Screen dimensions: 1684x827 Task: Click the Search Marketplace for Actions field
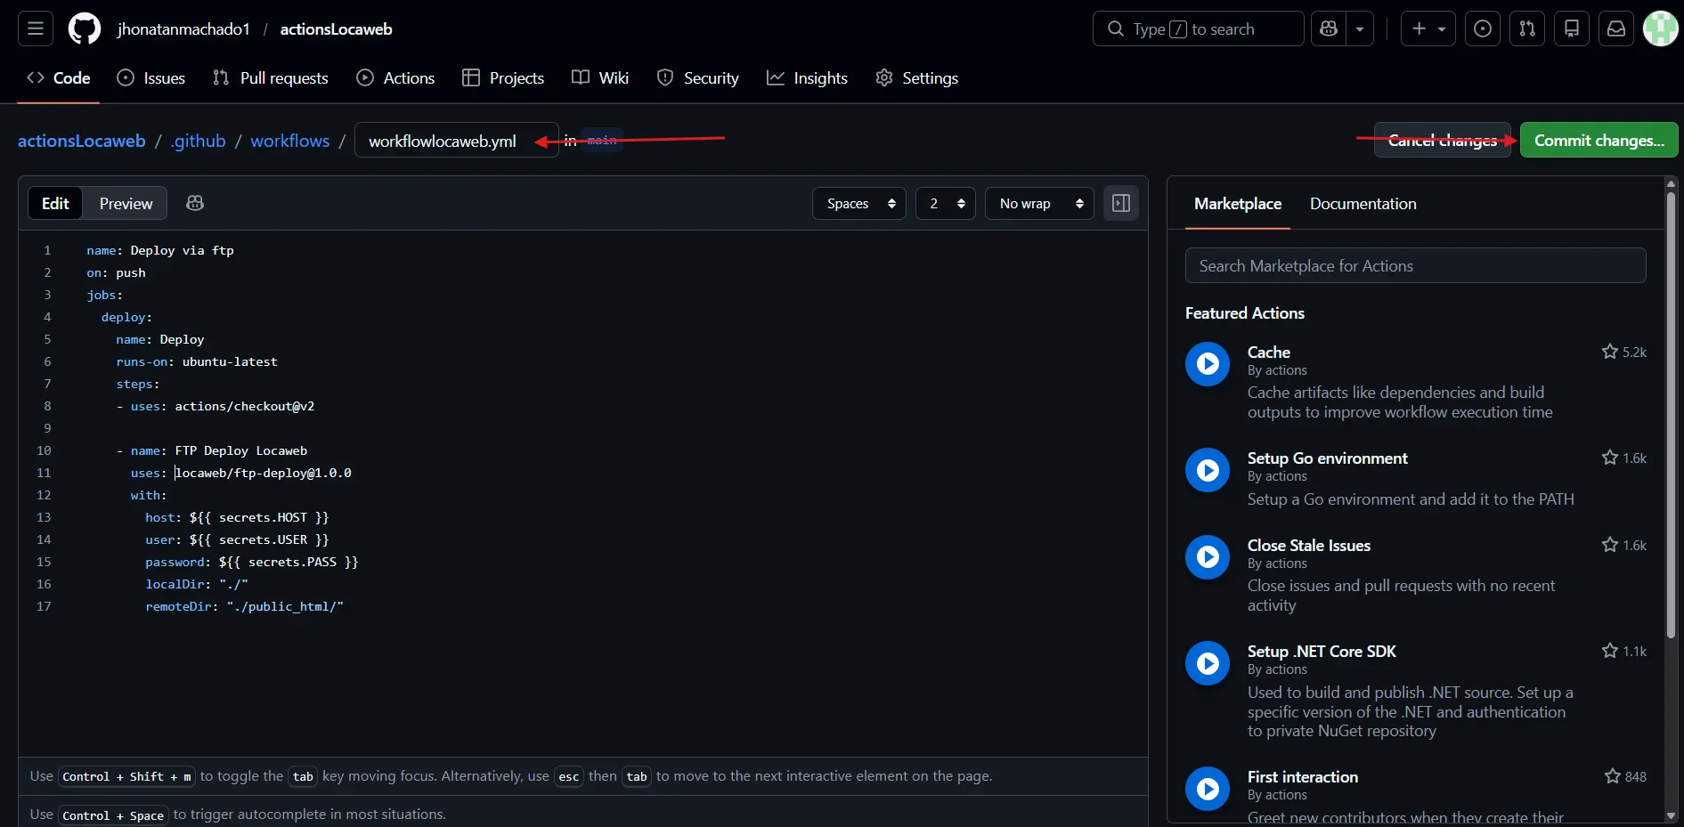pyautogui.click(x=1415, y=266)
